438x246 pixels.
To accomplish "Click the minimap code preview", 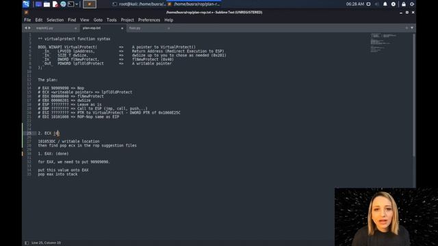I will 383,43.
